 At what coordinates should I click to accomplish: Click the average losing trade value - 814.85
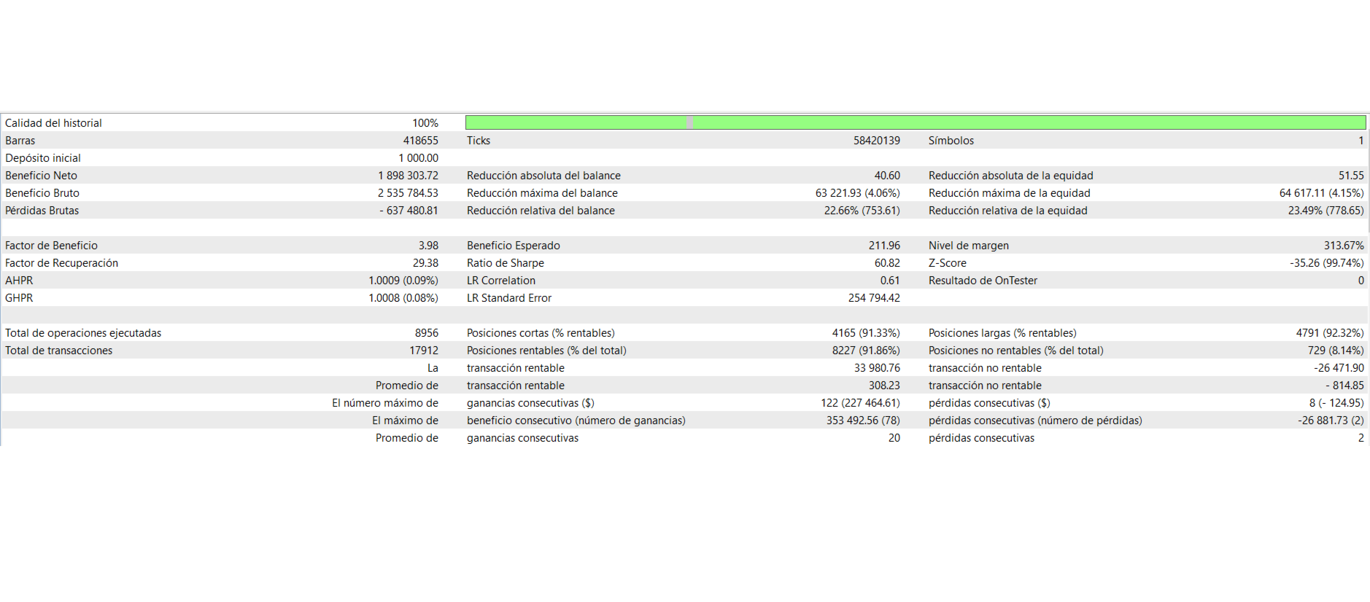coord(1344,386)
